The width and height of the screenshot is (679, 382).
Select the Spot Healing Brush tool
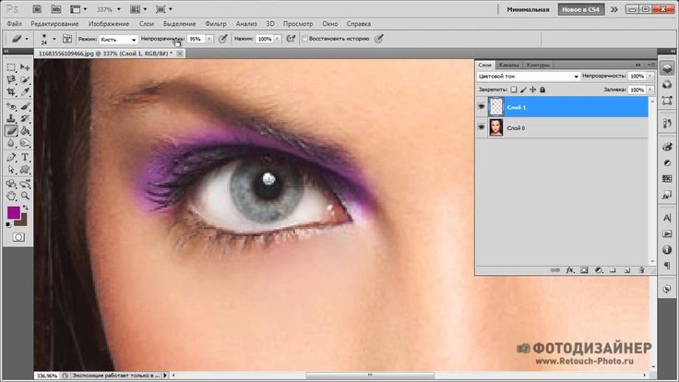(x=11, y=106)
